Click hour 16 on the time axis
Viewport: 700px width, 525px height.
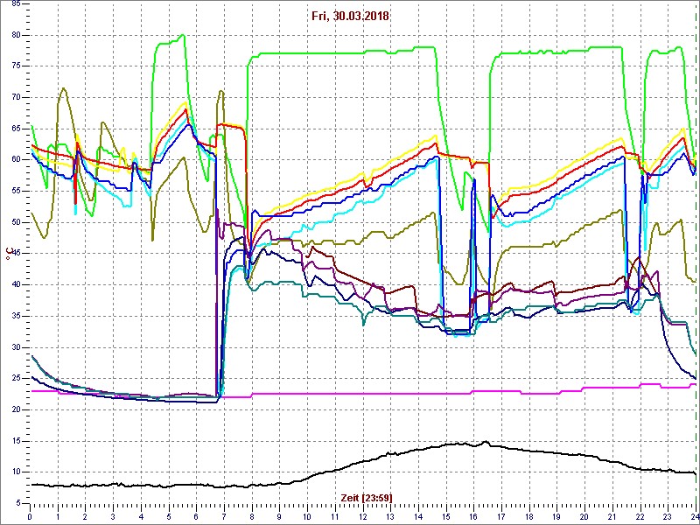[473, 516]
